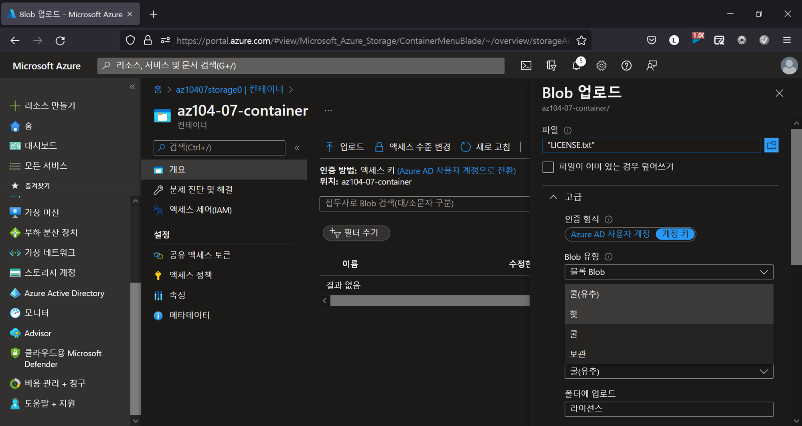
Task: Show info tooltip next to 인증 형식
Action: [608, 219]
